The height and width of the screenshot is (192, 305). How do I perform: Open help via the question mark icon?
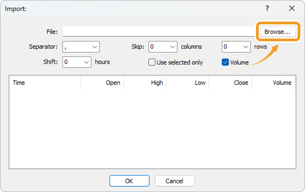267,8
